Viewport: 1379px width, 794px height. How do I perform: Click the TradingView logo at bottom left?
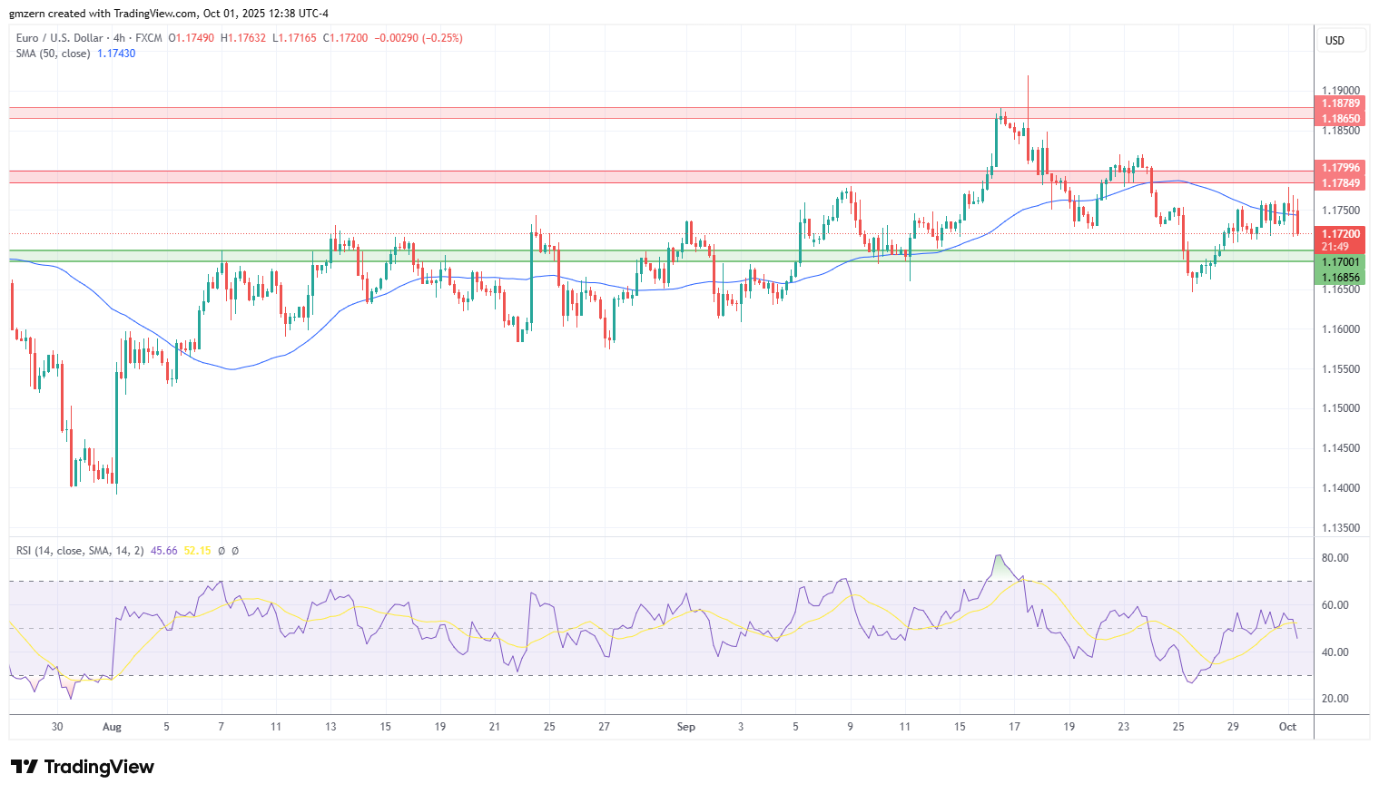coord(82,767)
